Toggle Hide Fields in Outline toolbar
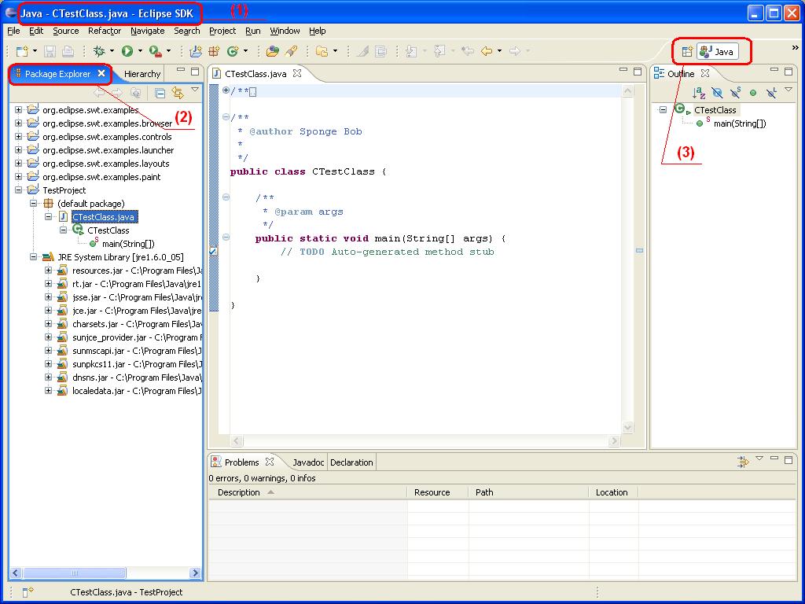Viewport: 805px width, 604px height. coord(717,93)
